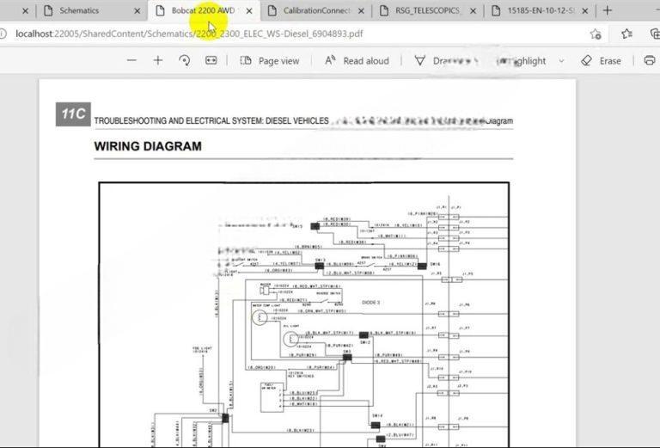Select the Erase tool
The width and height of the screenshot is (660, 448).
[601, 61]
